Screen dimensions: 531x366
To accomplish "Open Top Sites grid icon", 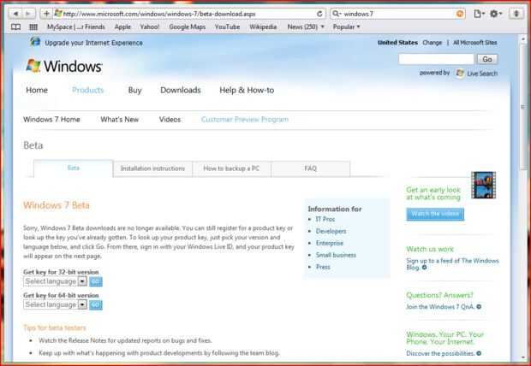I will (33, 27).
